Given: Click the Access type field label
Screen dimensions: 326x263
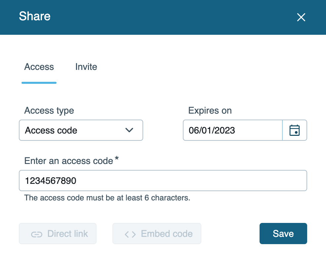Looking at the screenshot, I should point(49,111).
